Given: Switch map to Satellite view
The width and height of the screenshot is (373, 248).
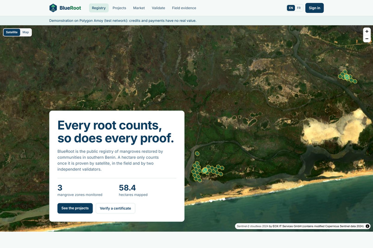Looking at the screenshot, I should tap(12, 32).
